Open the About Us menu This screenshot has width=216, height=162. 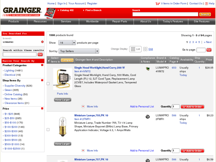pyautogui.click(x=146, y=21)
